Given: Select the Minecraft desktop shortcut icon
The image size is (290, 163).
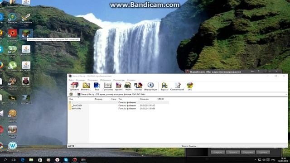Looking at the screenshot, I should (26, 34).
